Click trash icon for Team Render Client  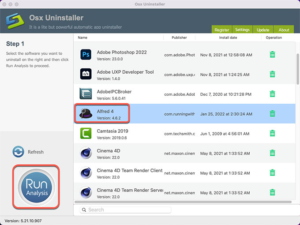point(273,172)
